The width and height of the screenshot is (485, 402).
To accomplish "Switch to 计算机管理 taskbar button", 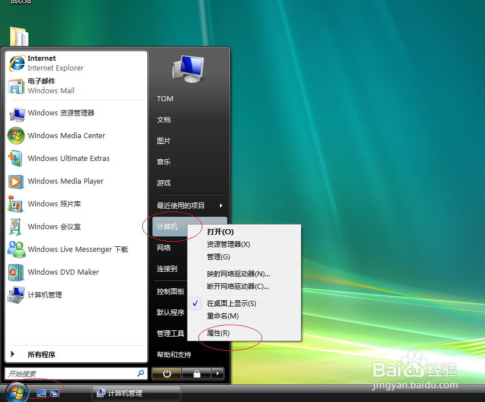I will tap(136, 393).
